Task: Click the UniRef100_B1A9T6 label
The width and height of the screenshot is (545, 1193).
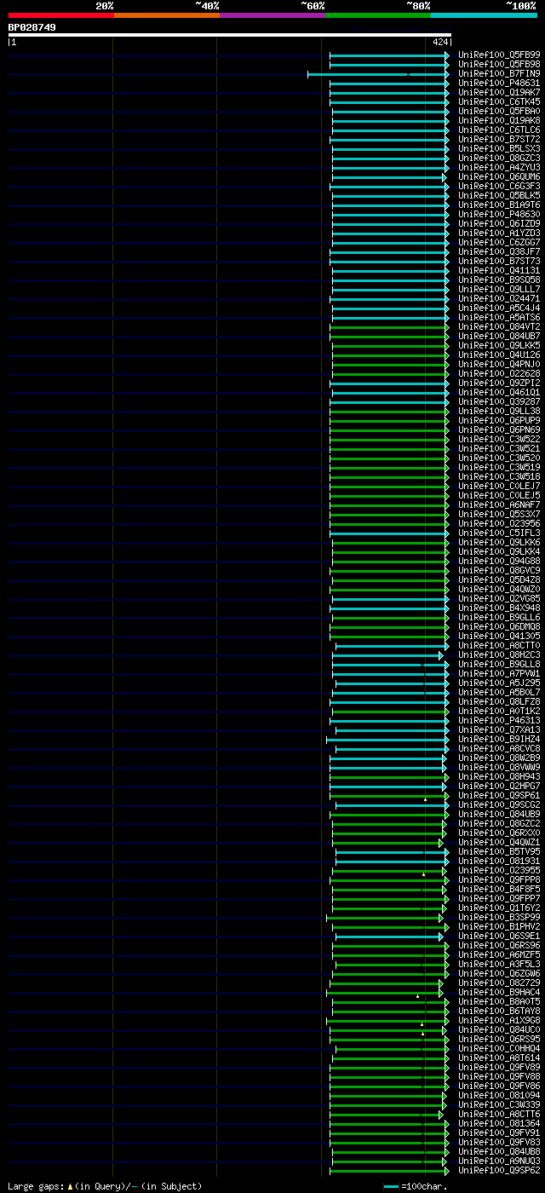Action: [499, 205]
